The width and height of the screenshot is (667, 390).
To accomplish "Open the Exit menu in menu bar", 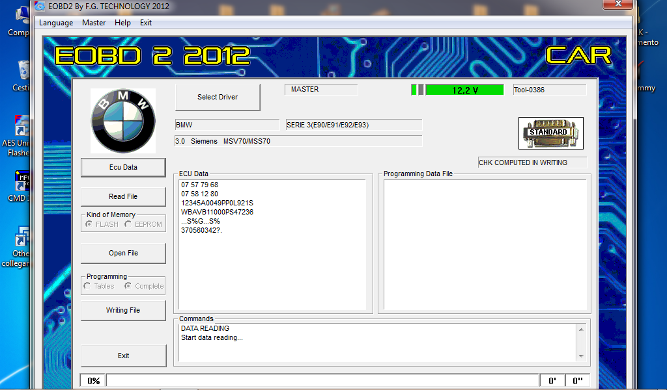I will pyautogui.click(x=145, y=23).
